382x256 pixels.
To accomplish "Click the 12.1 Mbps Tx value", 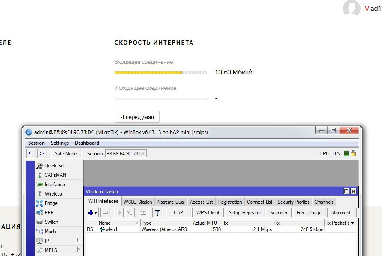I will tap(261, 229).
